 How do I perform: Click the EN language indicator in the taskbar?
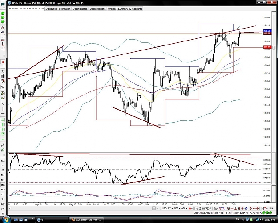[238, 219]
